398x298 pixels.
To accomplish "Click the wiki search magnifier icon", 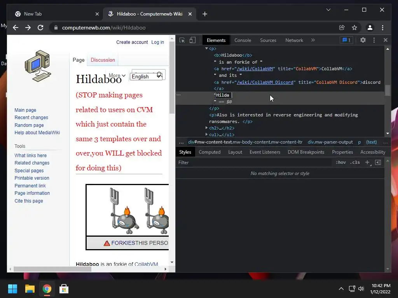I will click(x=159, y=74).
